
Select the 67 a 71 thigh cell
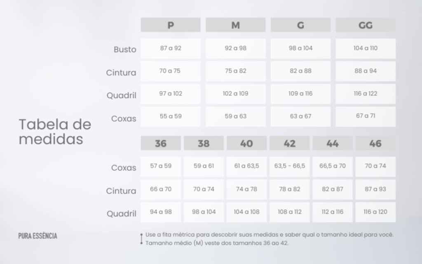(x=366, y=116)
